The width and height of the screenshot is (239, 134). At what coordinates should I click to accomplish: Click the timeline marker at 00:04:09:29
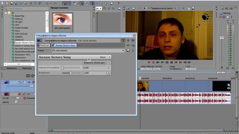pos(167,79)
